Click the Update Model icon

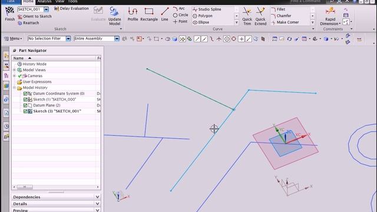tap(114, 12)
